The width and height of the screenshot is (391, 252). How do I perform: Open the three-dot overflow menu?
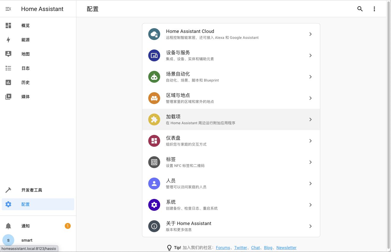[x=374, y=9]
